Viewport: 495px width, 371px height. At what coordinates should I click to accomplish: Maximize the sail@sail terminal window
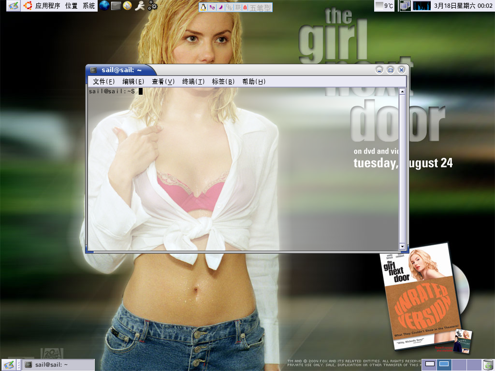391,70
